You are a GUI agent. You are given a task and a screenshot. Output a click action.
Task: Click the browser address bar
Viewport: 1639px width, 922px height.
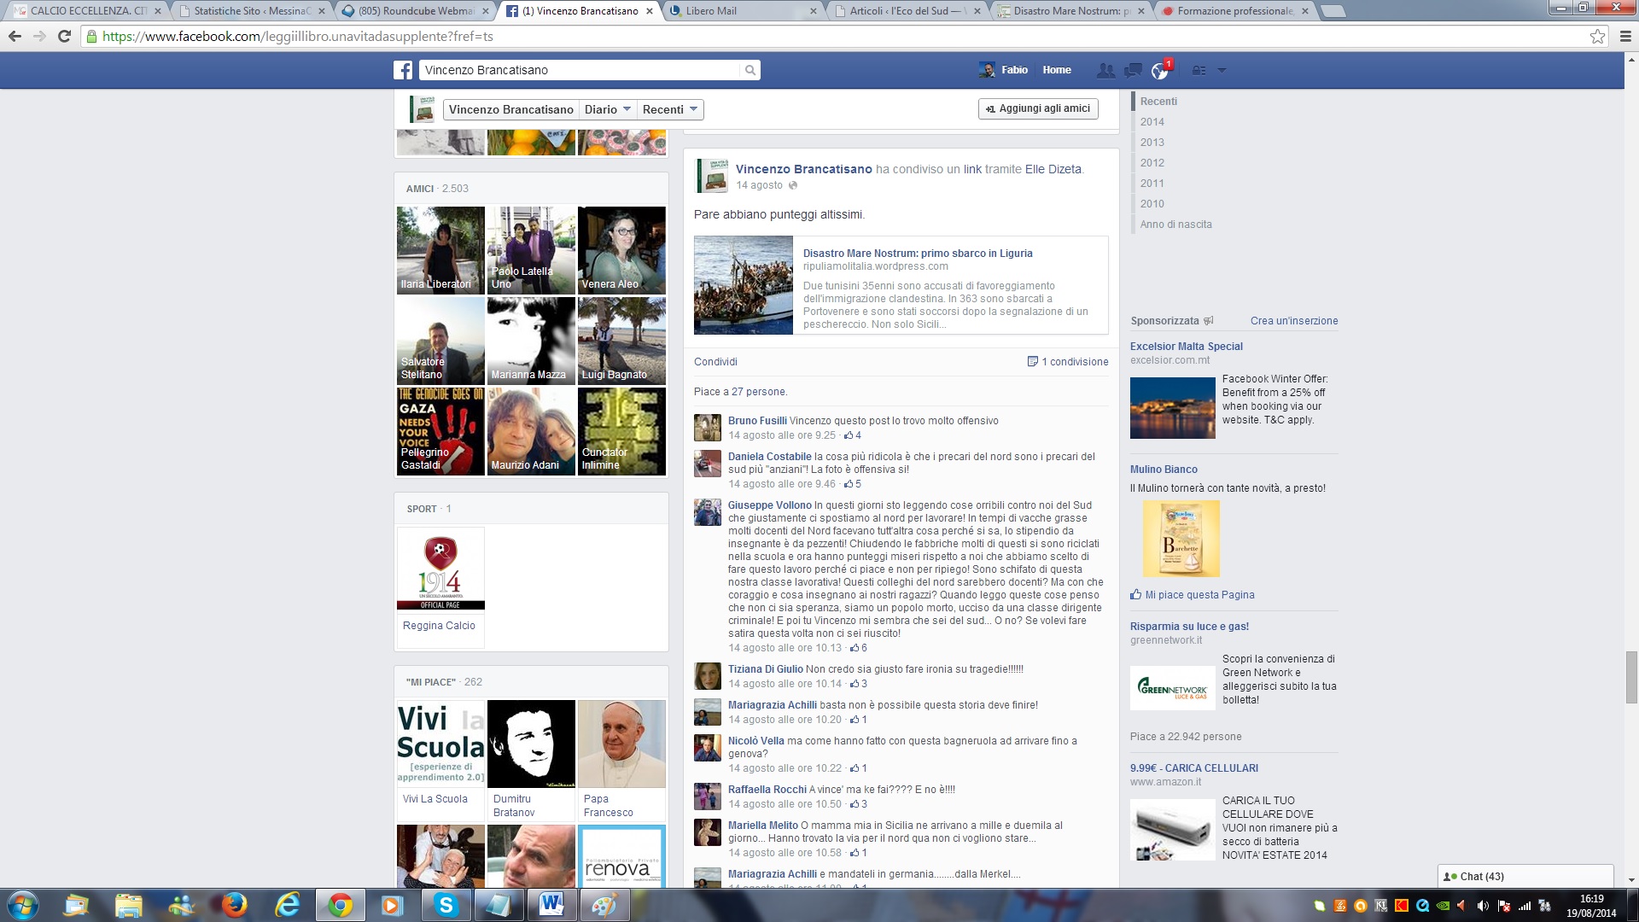pos(837,36)
